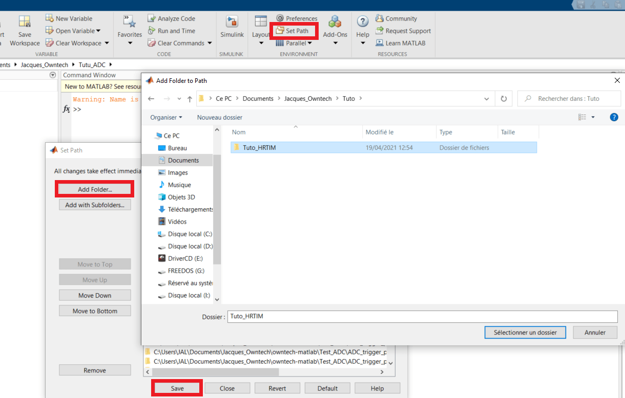The image size is (625, 398).
Task: Click Annuler button
Action: [x=595, y=333]
